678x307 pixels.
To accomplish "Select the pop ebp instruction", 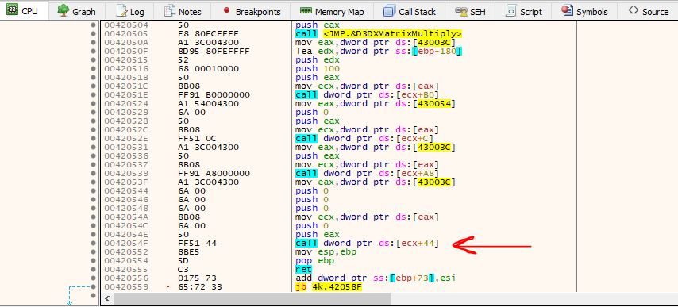I will [x=314, y=261].
